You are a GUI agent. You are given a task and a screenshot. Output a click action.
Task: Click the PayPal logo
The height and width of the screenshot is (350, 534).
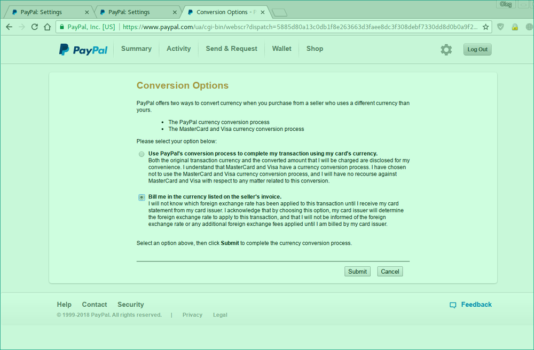click(83, 50)
